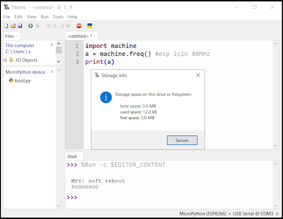
Task: Open the Run menu
Action: [45, 17]
